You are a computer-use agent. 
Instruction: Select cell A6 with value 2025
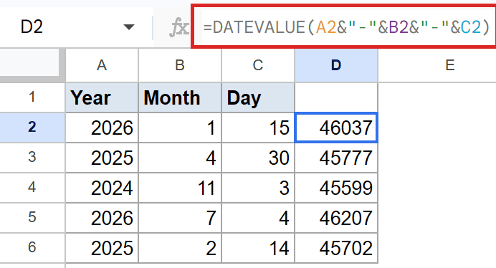pyautogui.click(x=102, y=248)
